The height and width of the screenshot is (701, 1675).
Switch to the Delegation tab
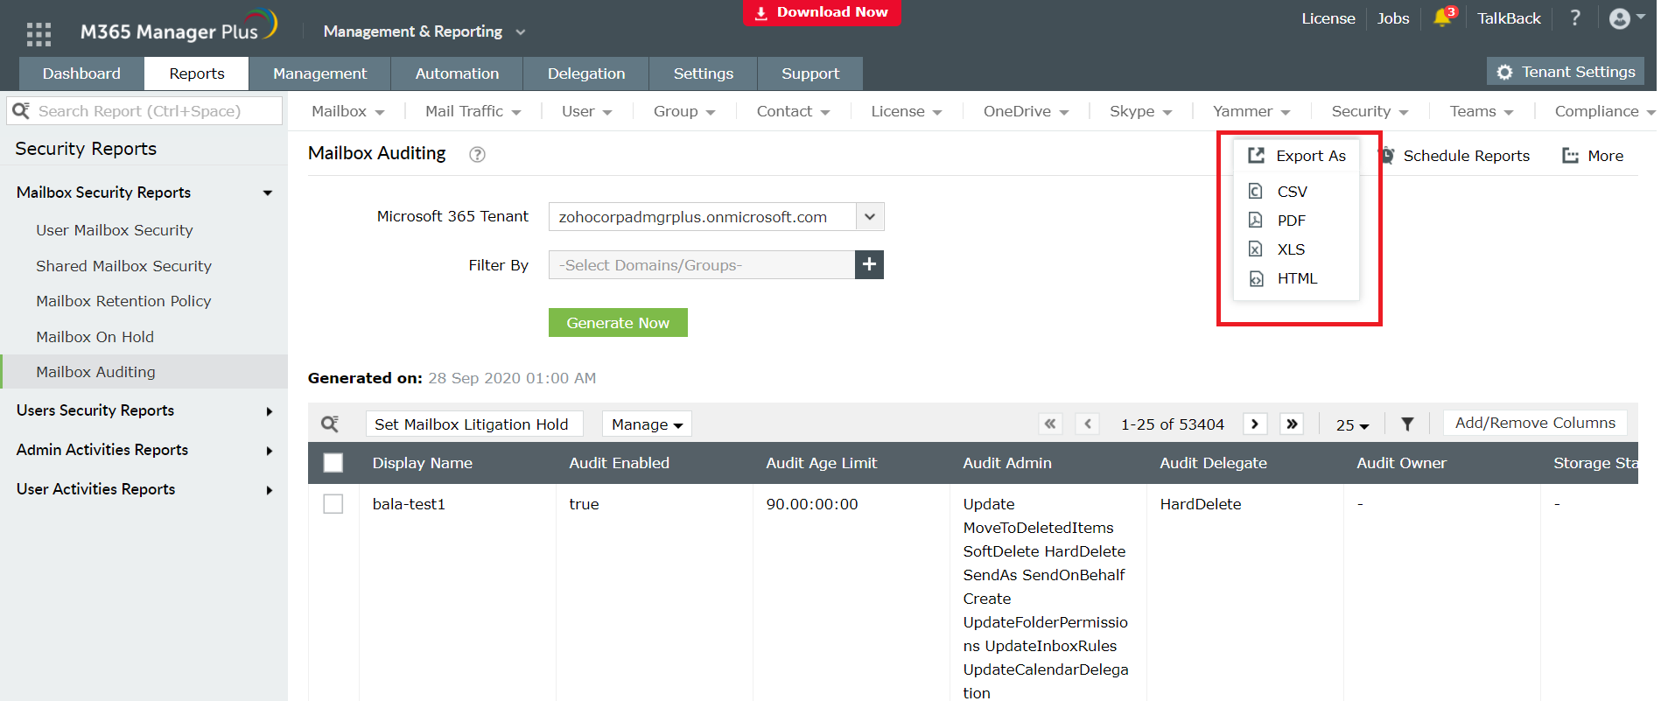(x=586, y=74)
